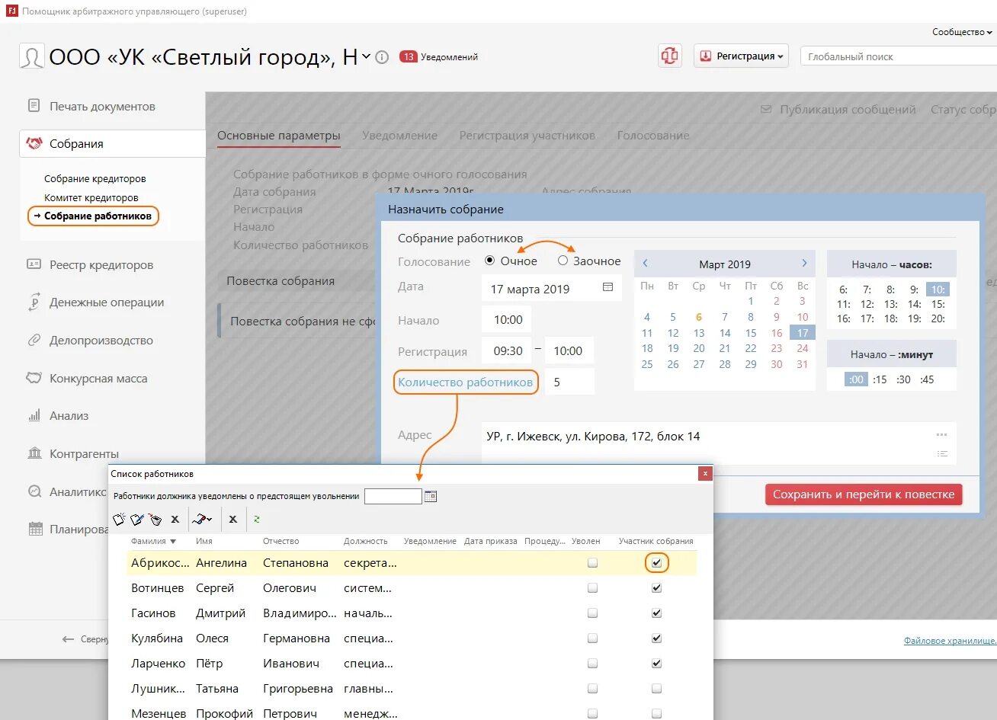Click the Начало time field 10:00
997x720 pixels.
(x=507, y=320)
